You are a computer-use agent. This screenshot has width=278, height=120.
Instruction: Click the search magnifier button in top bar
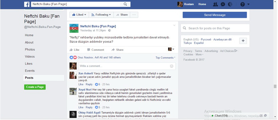[125, 4]
